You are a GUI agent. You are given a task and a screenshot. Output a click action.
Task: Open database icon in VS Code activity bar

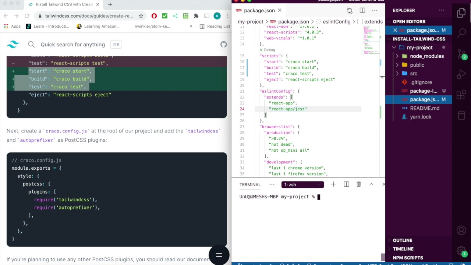pos(461,116)
